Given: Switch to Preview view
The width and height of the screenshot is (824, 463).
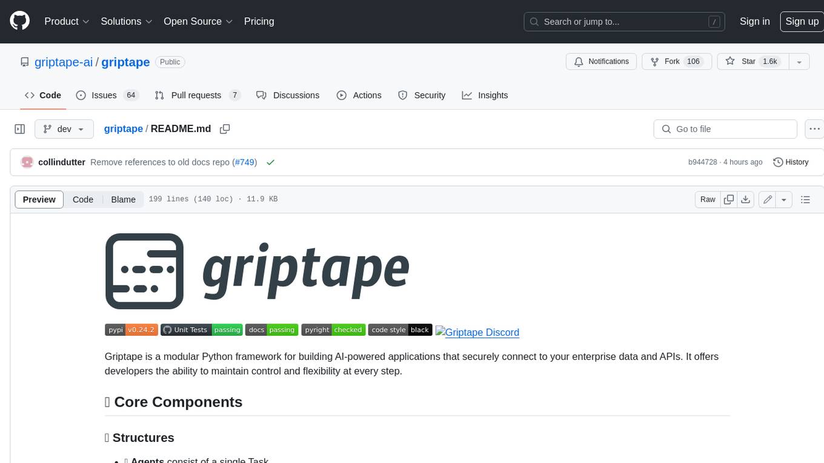Looking at the screenshot, I should tap(39, 199).
